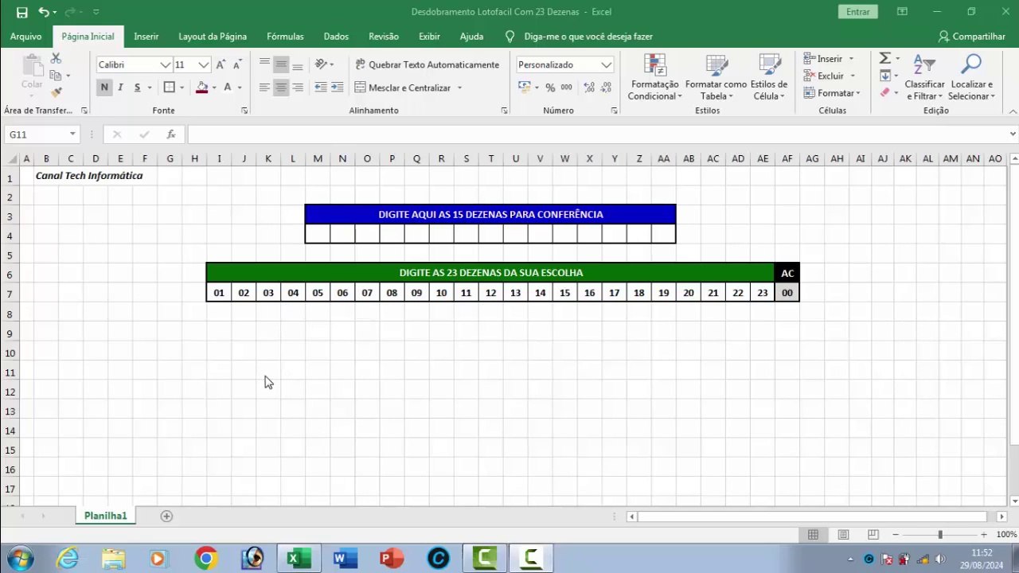1019x573 pixels.
Task: Toggle center horizontal alignment
Action: (x=280, y=88)
